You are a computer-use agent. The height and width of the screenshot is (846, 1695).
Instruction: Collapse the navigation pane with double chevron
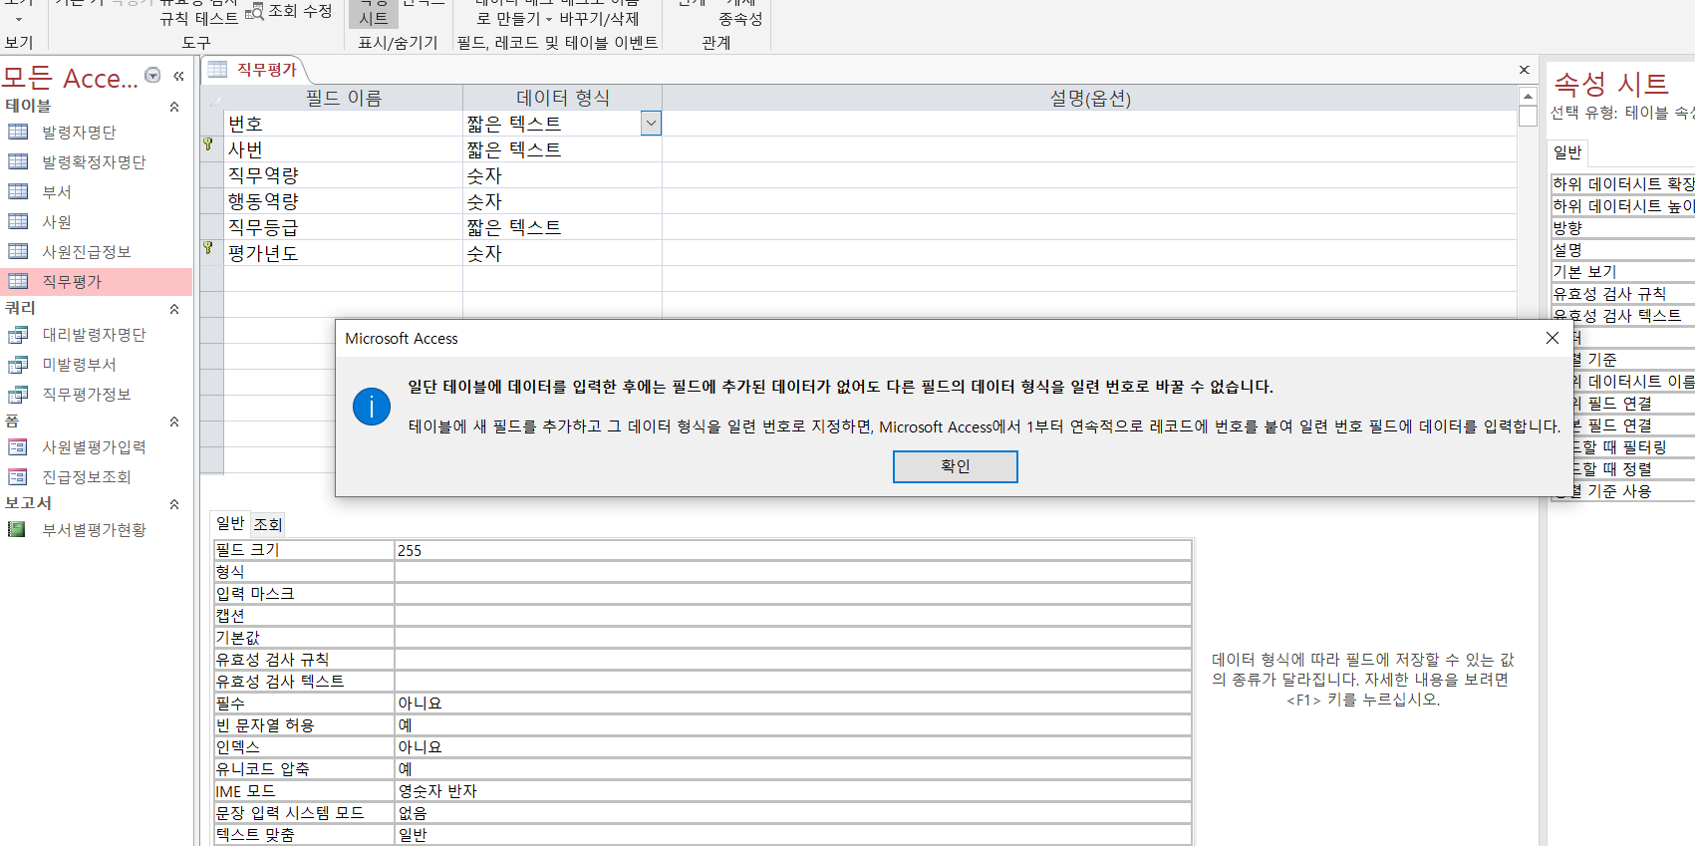178,76
